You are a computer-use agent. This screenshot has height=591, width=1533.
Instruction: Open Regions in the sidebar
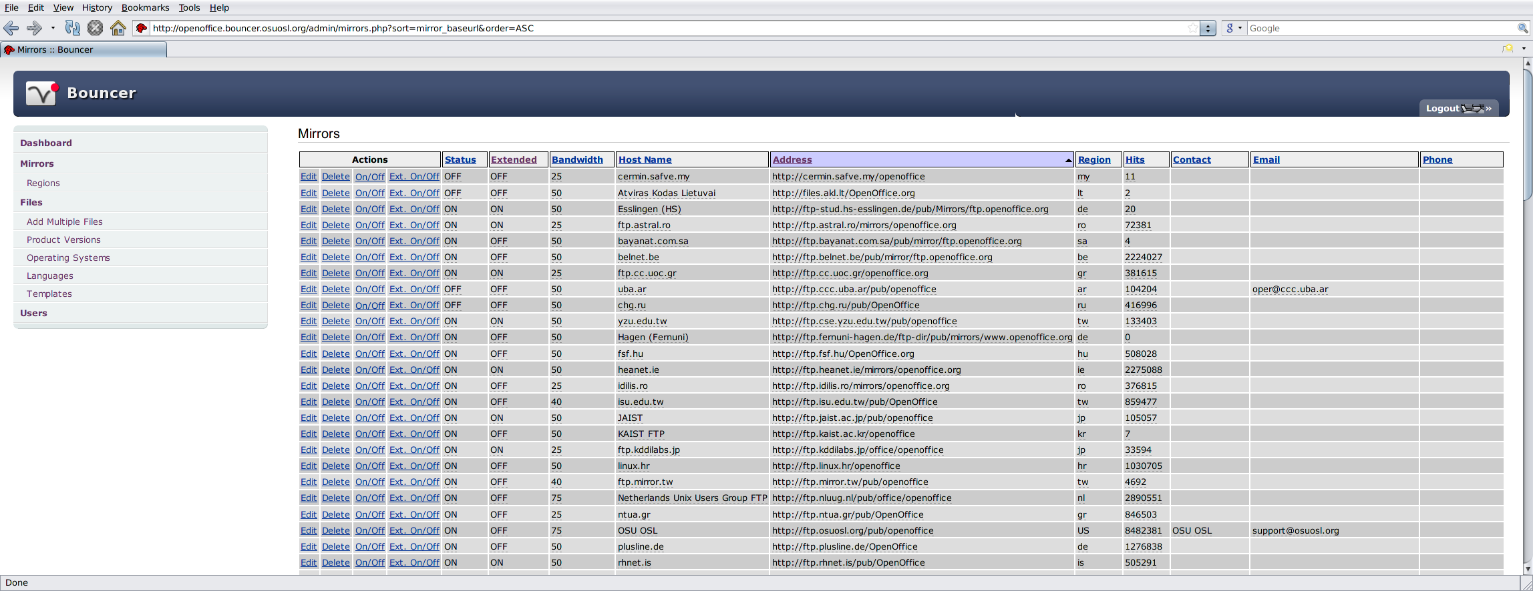43,183
